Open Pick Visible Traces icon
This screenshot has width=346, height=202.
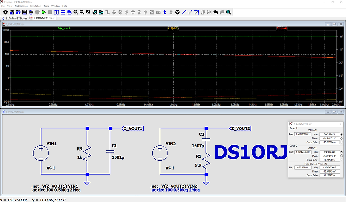point(101,13)
